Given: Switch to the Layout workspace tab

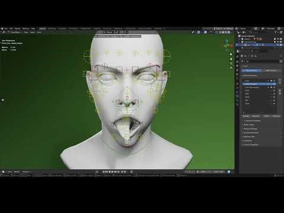Looking at the screenshot, I should [x=43, y=28].
